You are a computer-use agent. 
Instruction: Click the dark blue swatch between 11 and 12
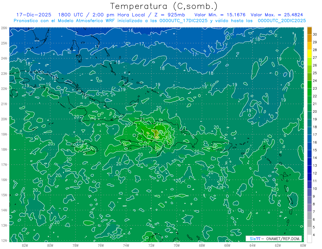[x=309, y=177]
